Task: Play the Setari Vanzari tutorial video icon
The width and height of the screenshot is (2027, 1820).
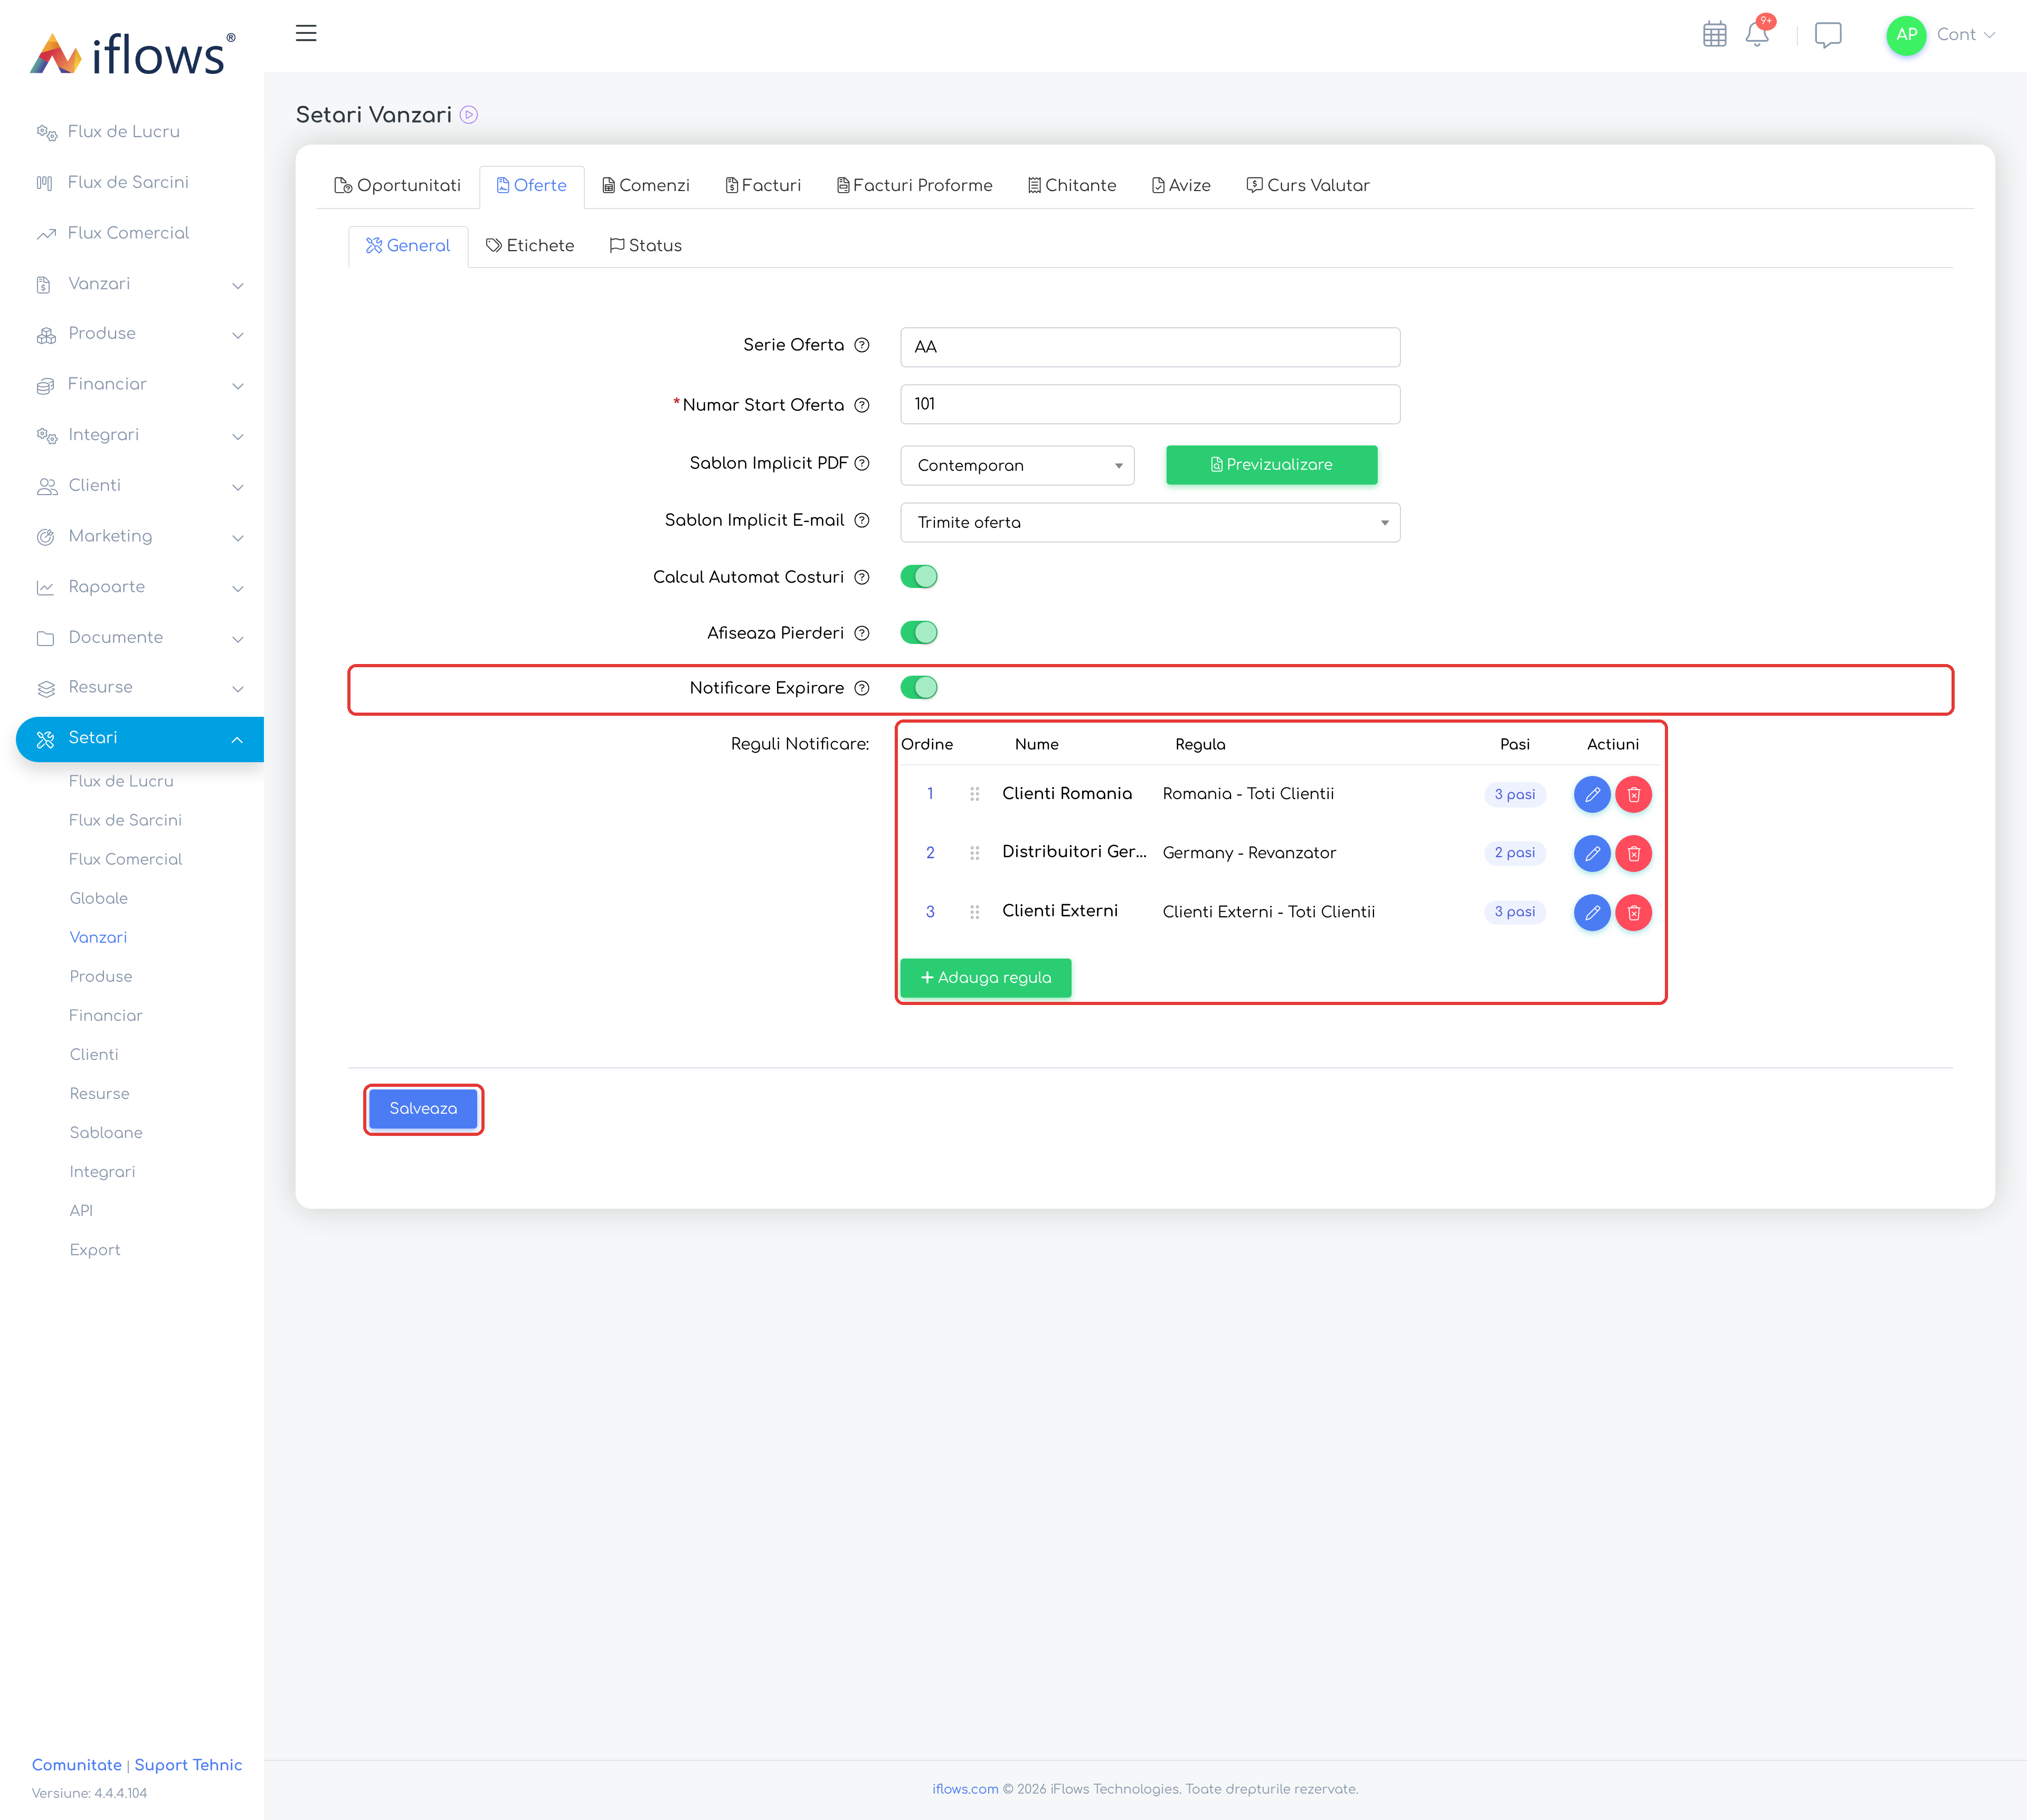Action: 469,115
